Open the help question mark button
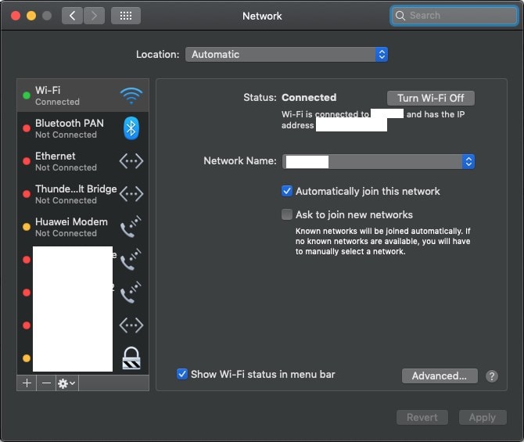The image size is (524, 442). click(x=491, y=376)
